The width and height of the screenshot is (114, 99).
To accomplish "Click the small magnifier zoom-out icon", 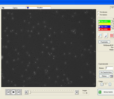I will coord(106,36).
